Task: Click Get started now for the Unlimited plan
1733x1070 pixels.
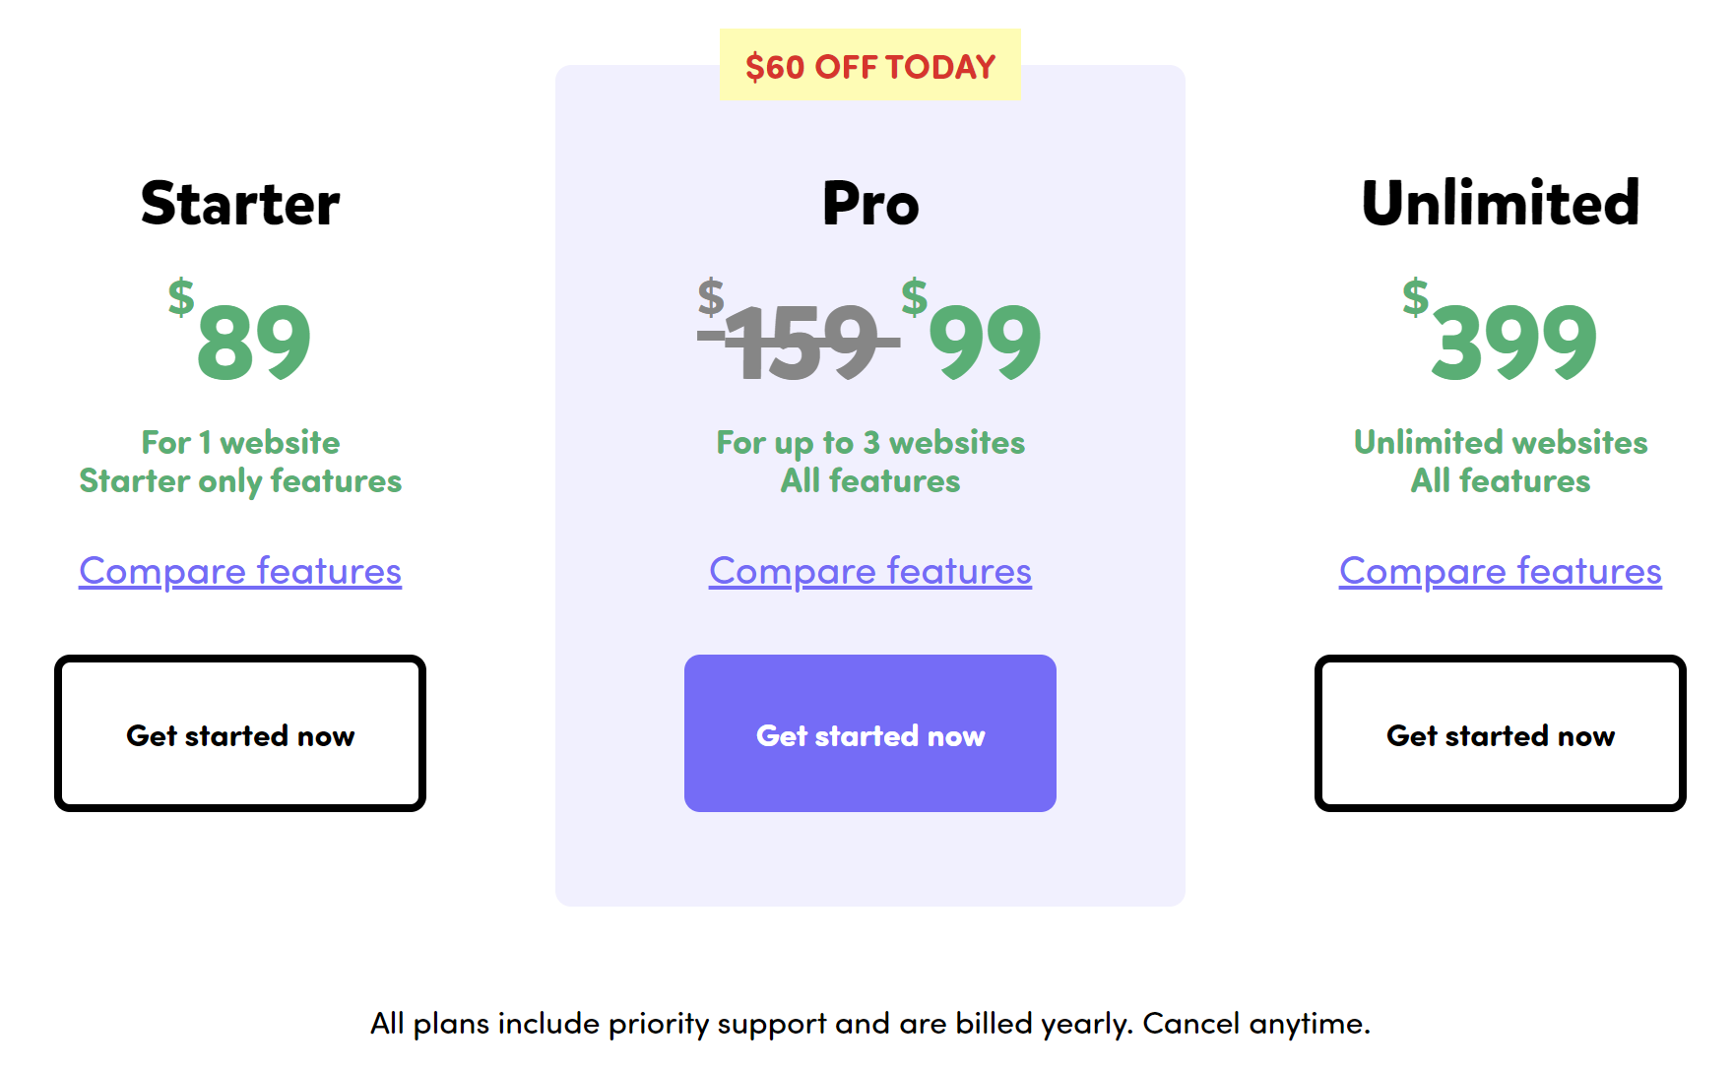Action: [x=1500, y=733]
